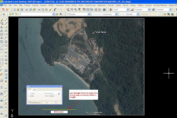Click the ByLayer color swatch box
This screenshot has height=118, width=177.
pos(67,14)
